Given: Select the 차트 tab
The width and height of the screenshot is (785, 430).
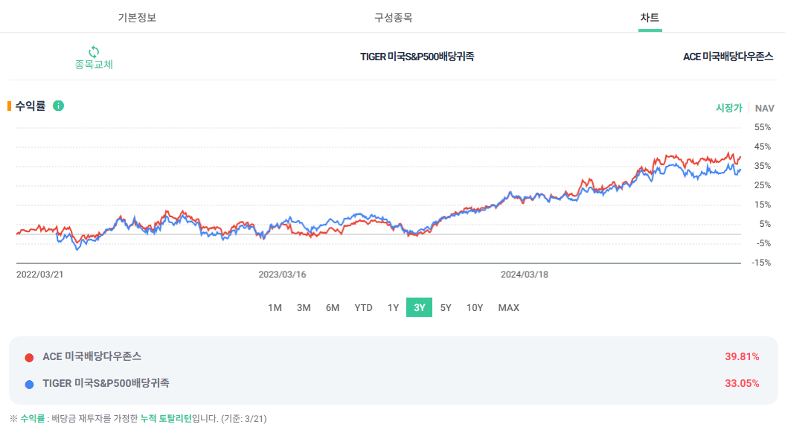Looking at the screenshot, I should pyautogui.click(x=650, y=18).
